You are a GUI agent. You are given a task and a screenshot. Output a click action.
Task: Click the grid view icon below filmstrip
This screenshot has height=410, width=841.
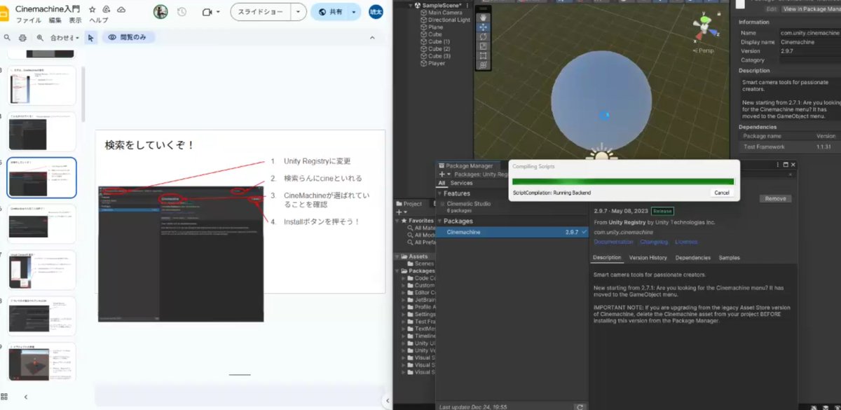click(x=5, y=397)
